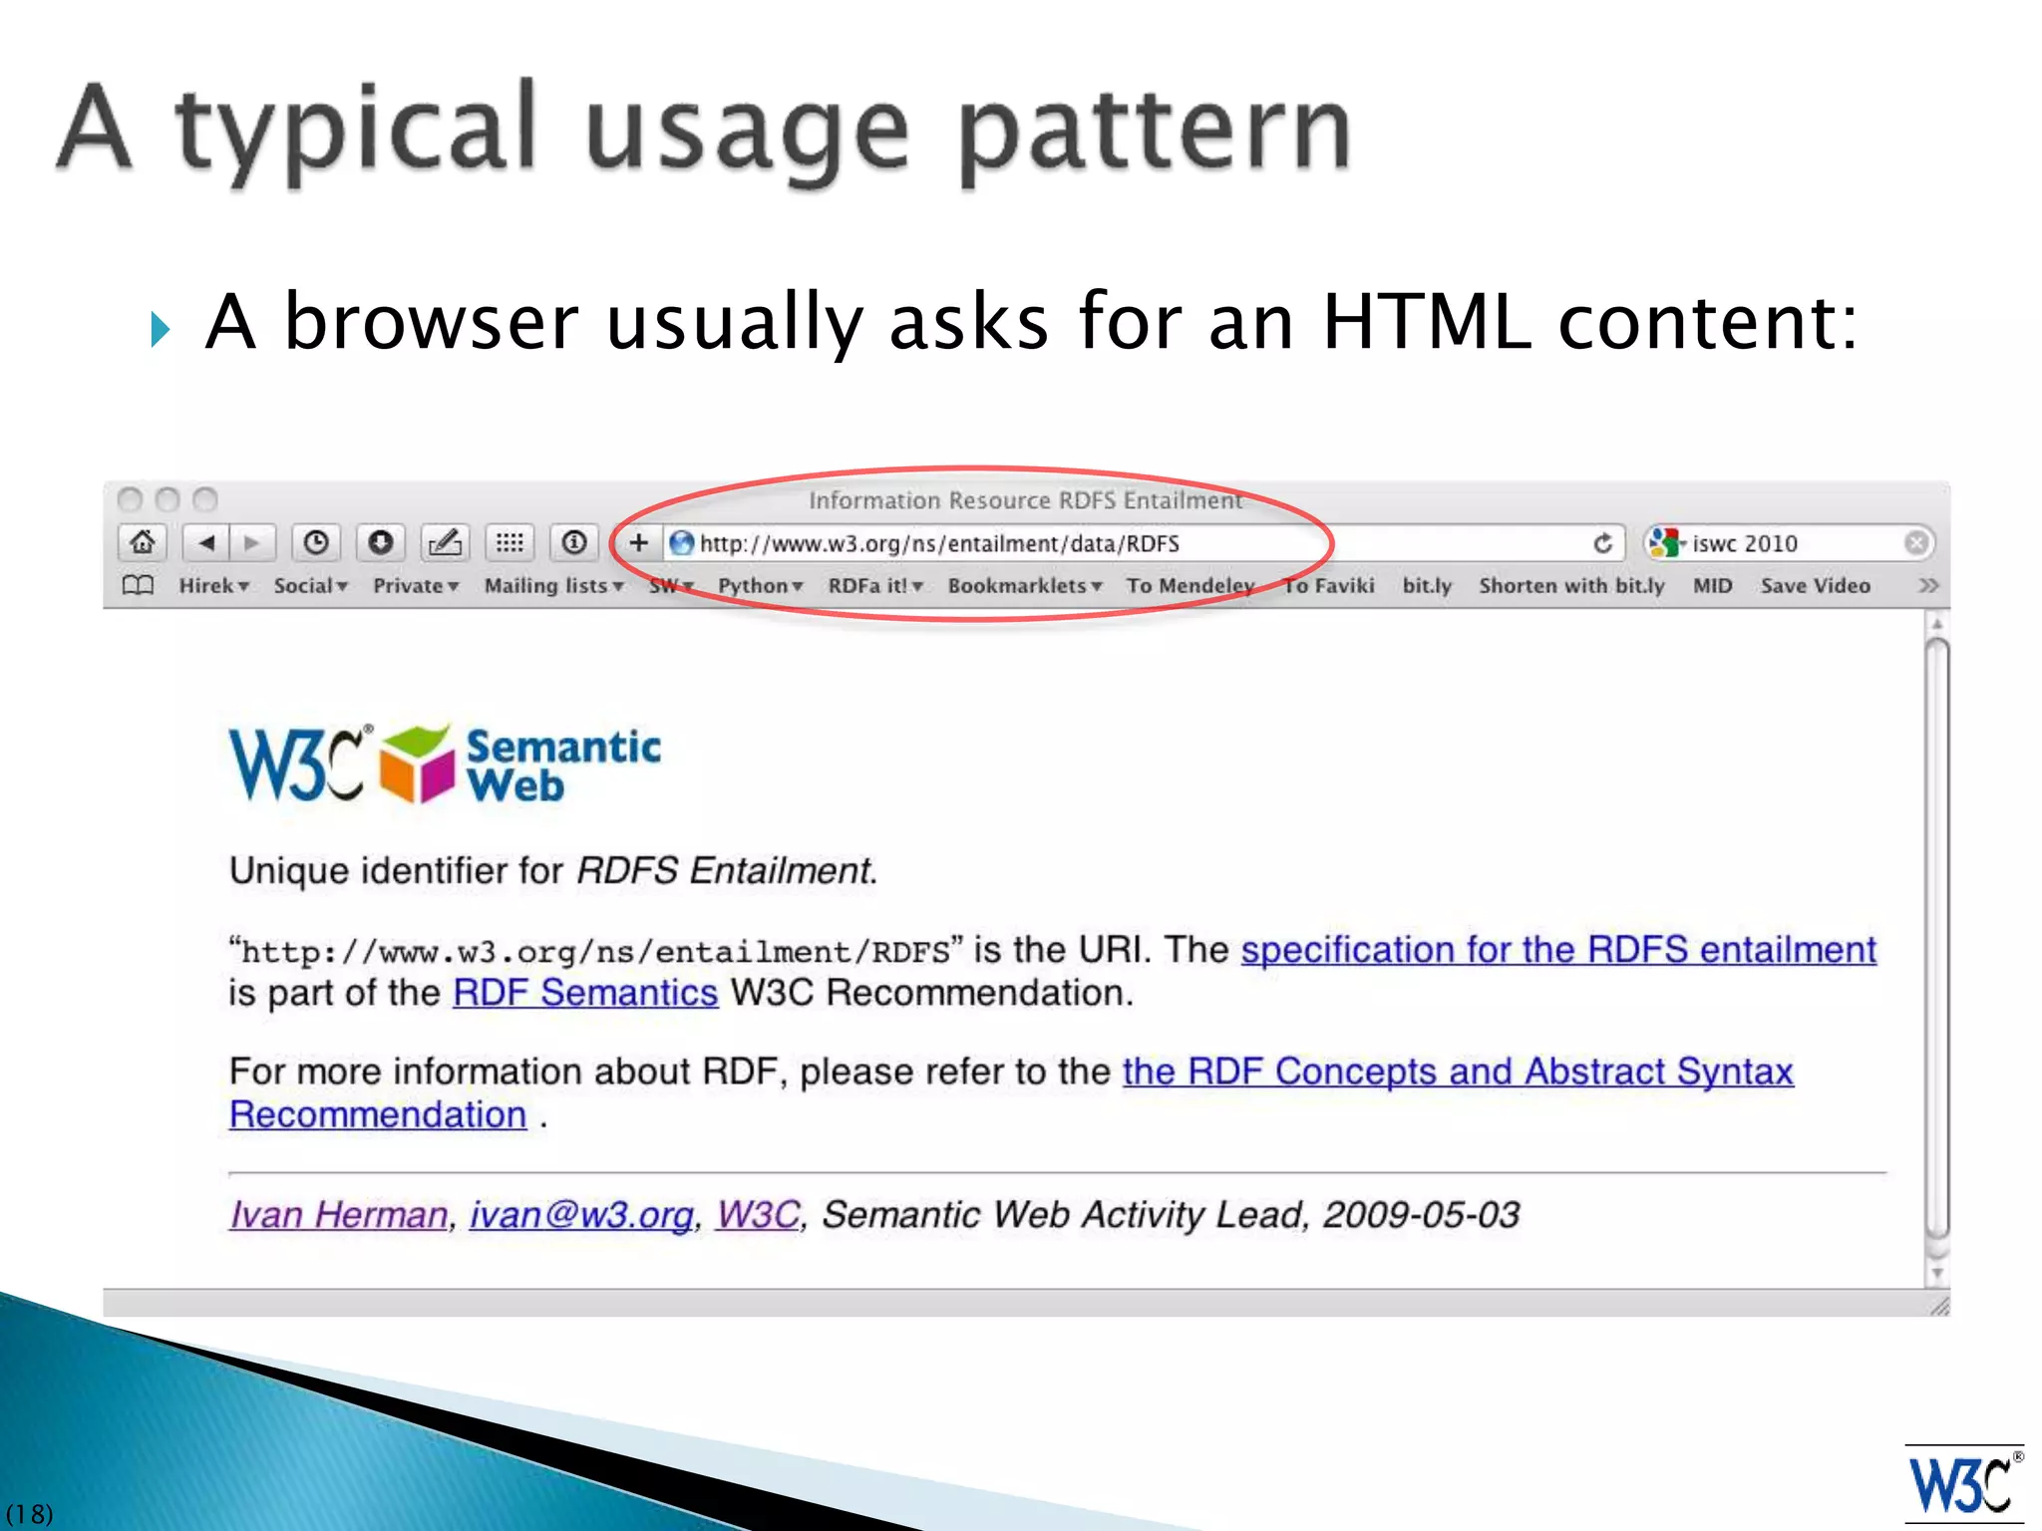Expand the SW bookmarks folder
The image size is (2042, 1531).
(671, 585)
